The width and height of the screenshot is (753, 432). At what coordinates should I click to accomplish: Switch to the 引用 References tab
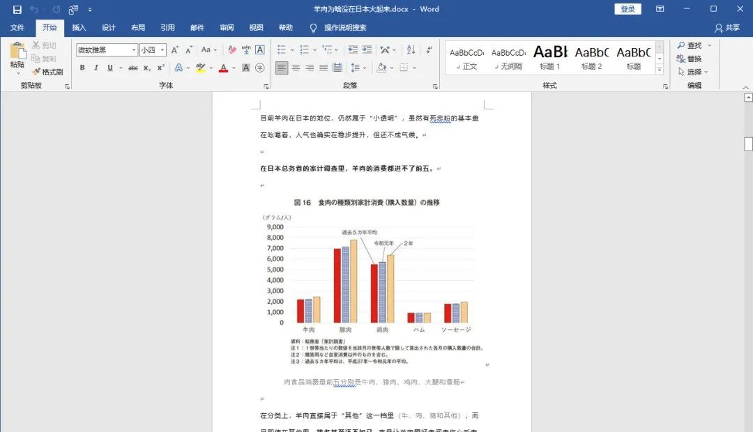167,28
